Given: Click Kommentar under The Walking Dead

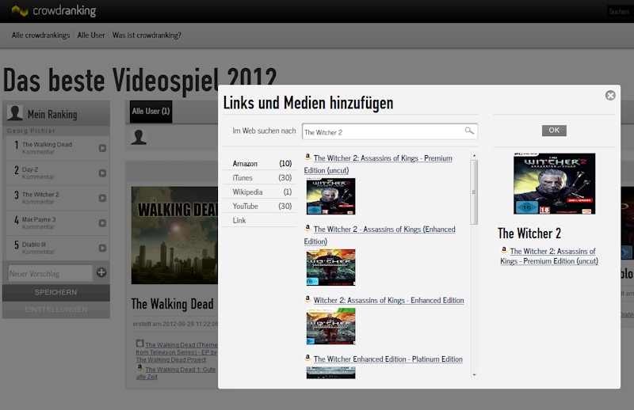Looking at the screenshot, I should tap(38, 152).
